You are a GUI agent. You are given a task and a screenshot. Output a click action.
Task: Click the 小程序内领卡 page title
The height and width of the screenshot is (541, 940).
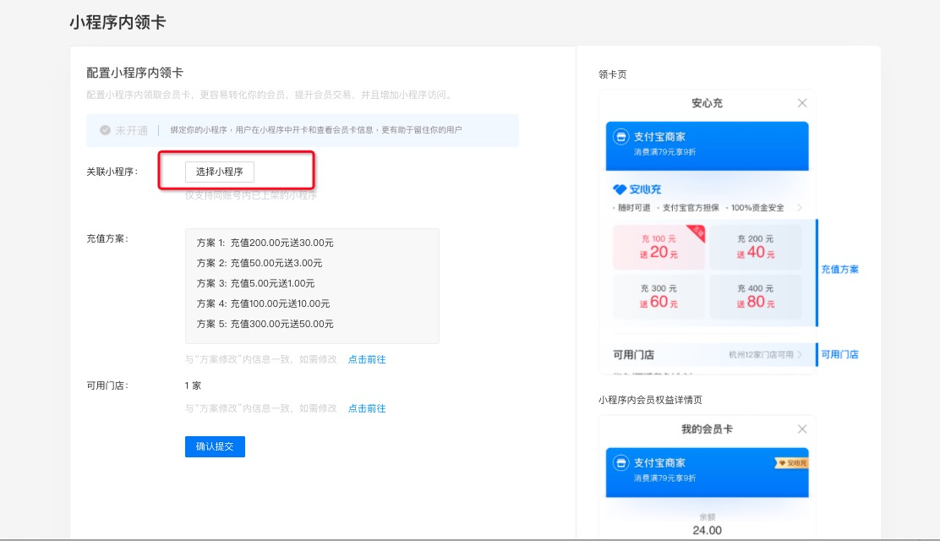pyautogui.click(x=117, y=22)
